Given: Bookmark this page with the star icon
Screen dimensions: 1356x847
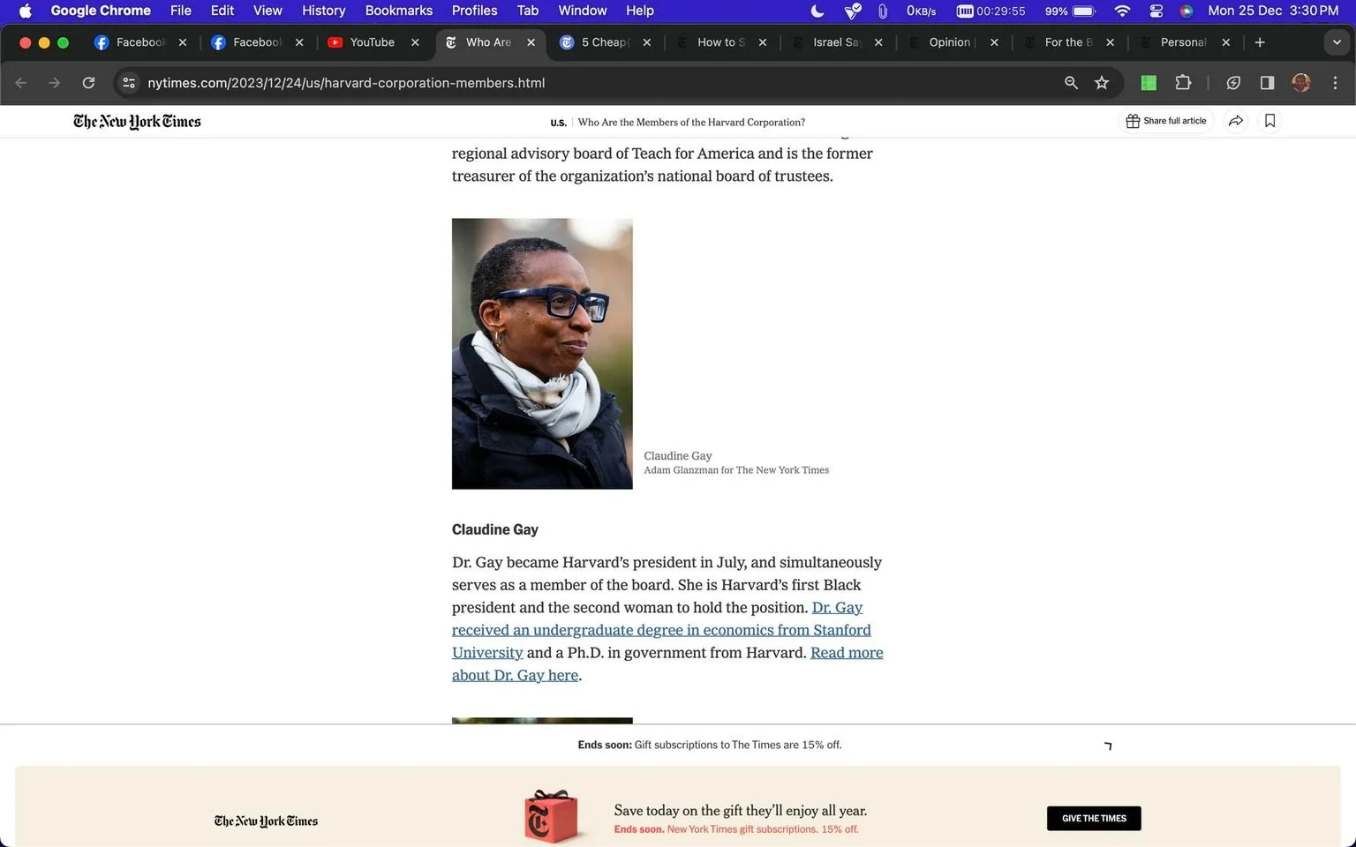Looking at the screenshot, I should tap(1102, 83).
